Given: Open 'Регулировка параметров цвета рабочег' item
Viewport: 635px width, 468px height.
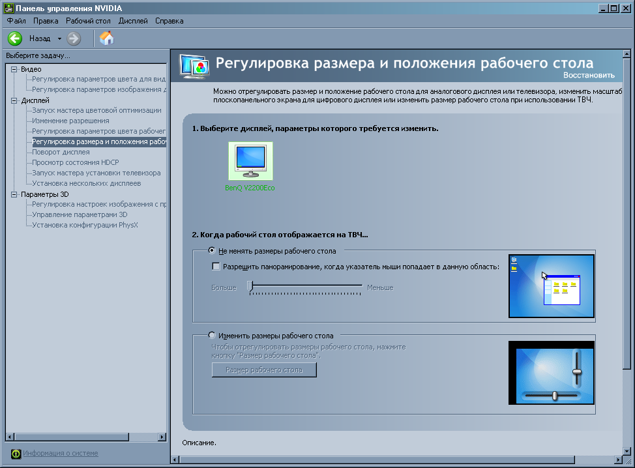Looking at the screenshot, I should (99, 131).
